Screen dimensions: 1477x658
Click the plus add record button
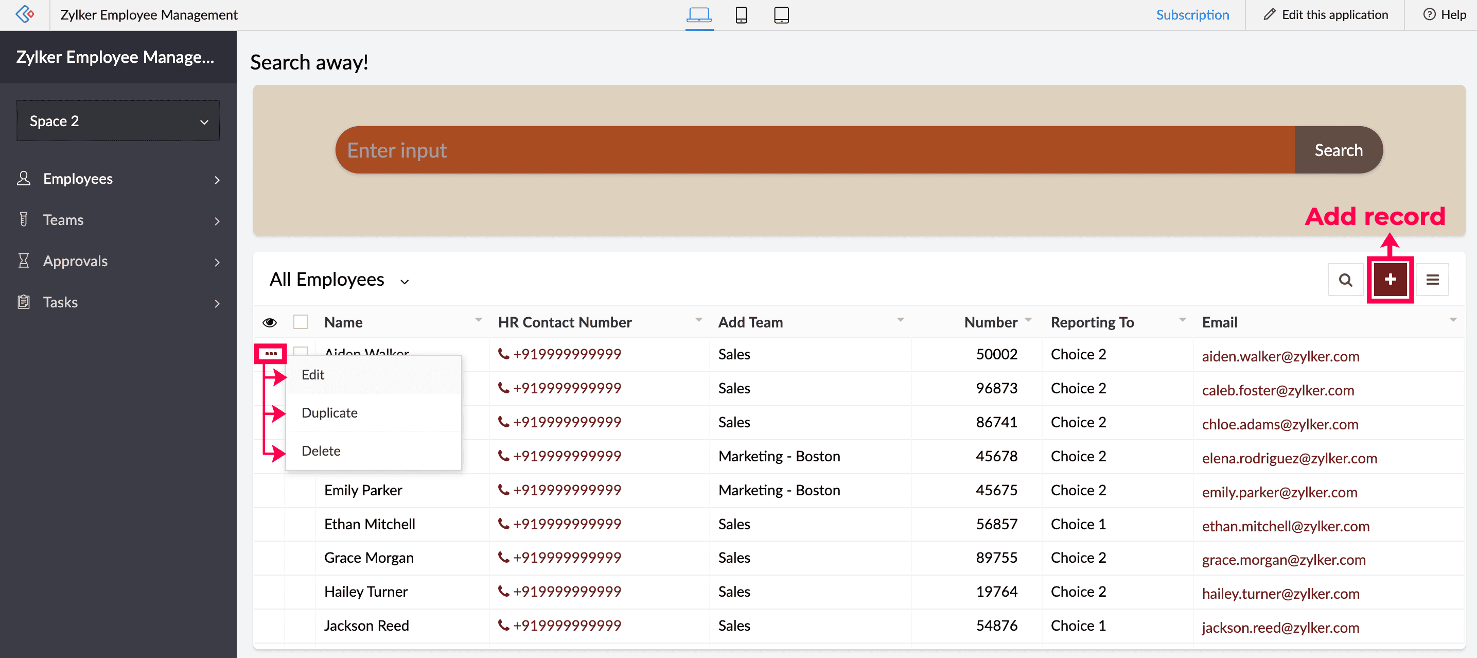pyautogui.click(x=1390, y=280)
